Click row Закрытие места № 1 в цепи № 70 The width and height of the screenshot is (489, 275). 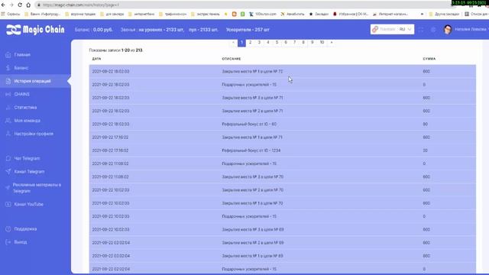(283, 203)
